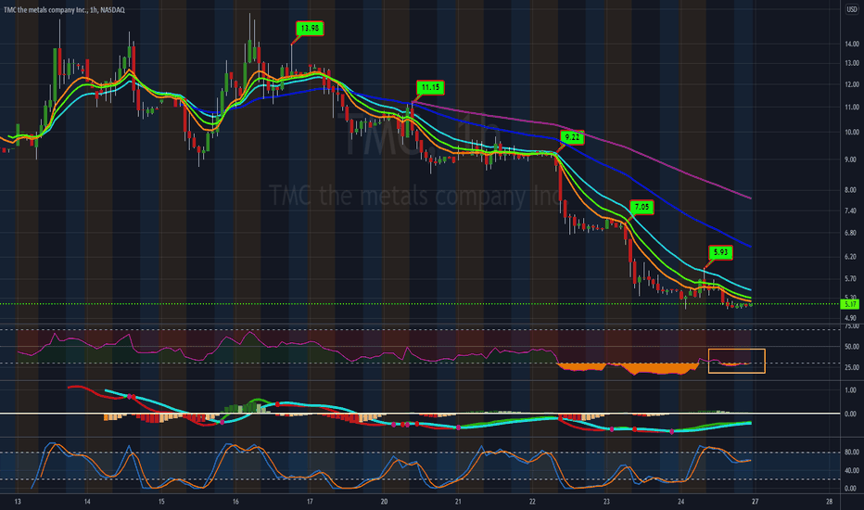Click the 9.00 price axis value

coord(851,159)
